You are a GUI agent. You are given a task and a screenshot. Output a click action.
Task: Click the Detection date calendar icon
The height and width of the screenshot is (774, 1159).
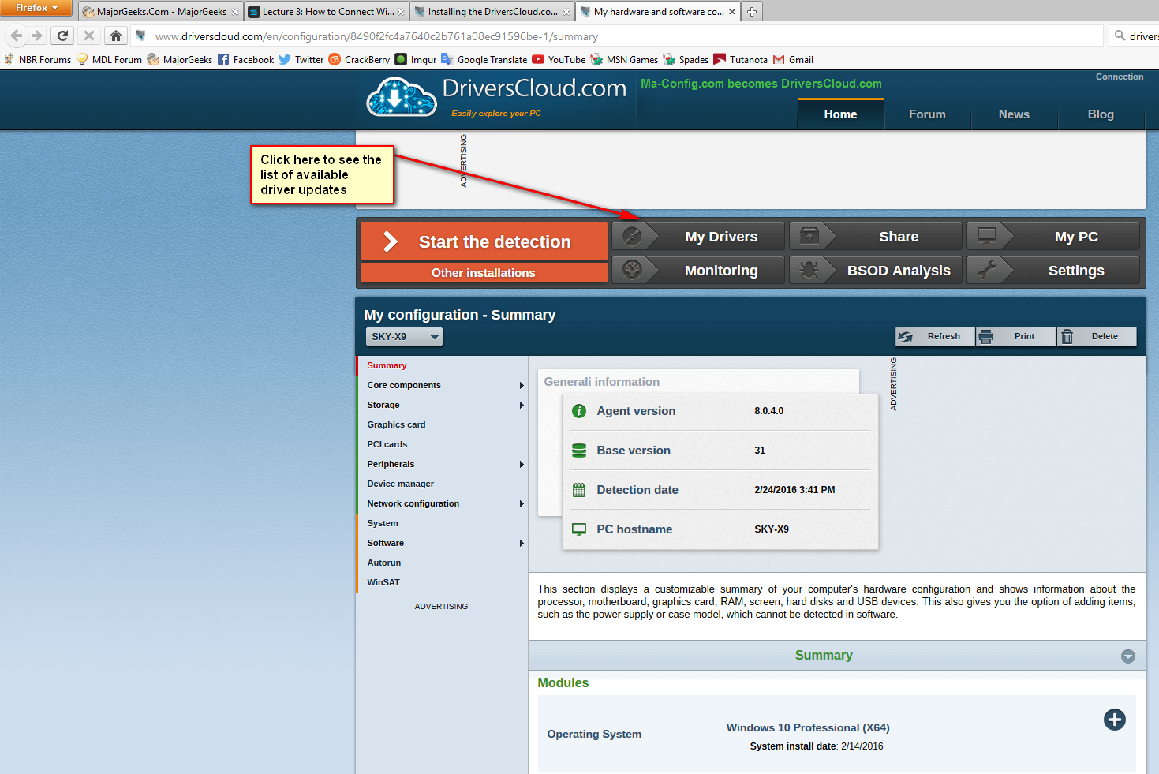point(579,490)
